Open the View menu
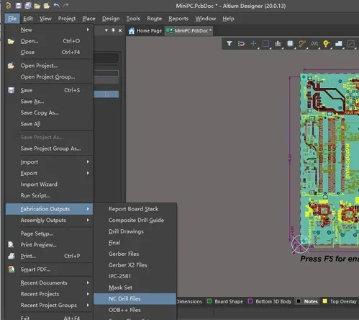 [x=45, y=19]
